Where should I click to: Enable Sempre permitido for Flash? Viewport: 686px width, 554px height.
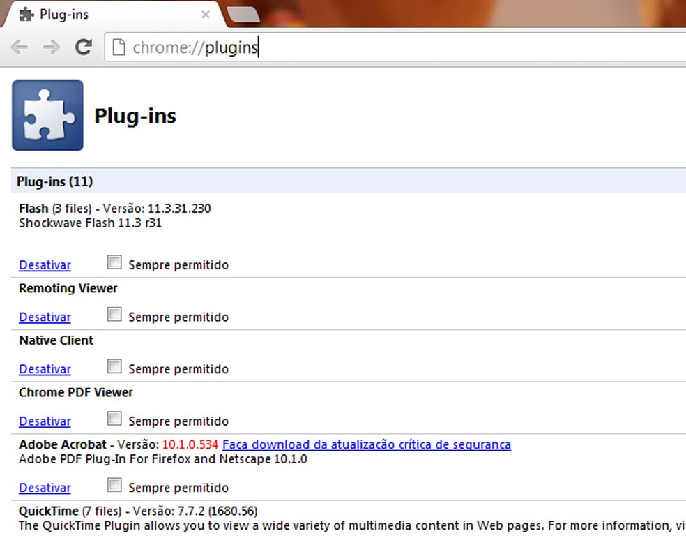[114, 262]
